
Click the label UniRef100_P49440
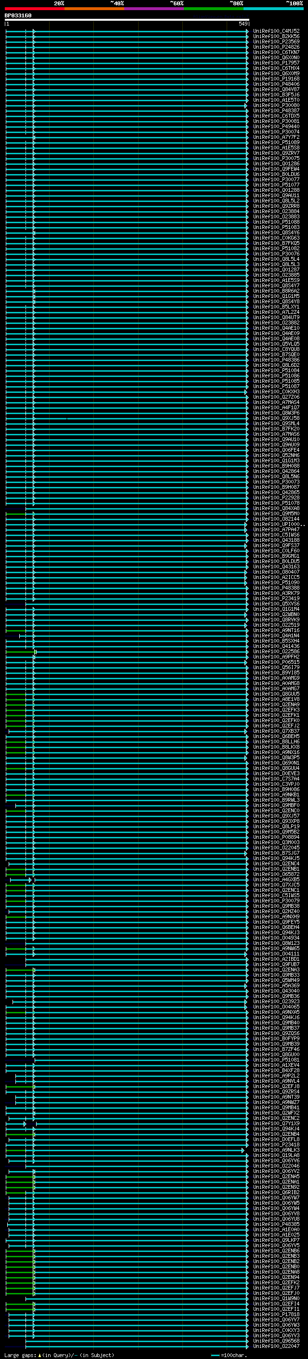point(276,127)
